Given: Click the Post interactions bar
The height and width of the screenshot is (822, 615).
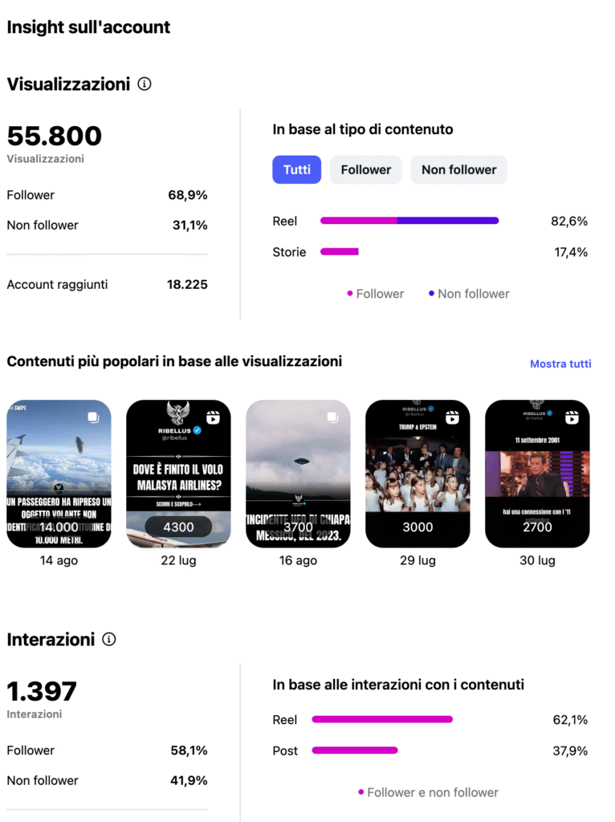Looking at the screenshot, I should 354,751.
